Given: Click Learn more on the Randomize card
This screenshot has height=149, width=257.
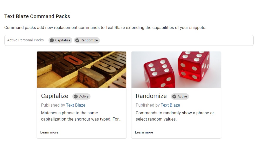Looking at the screenshot, I should (x=144, y=132).
